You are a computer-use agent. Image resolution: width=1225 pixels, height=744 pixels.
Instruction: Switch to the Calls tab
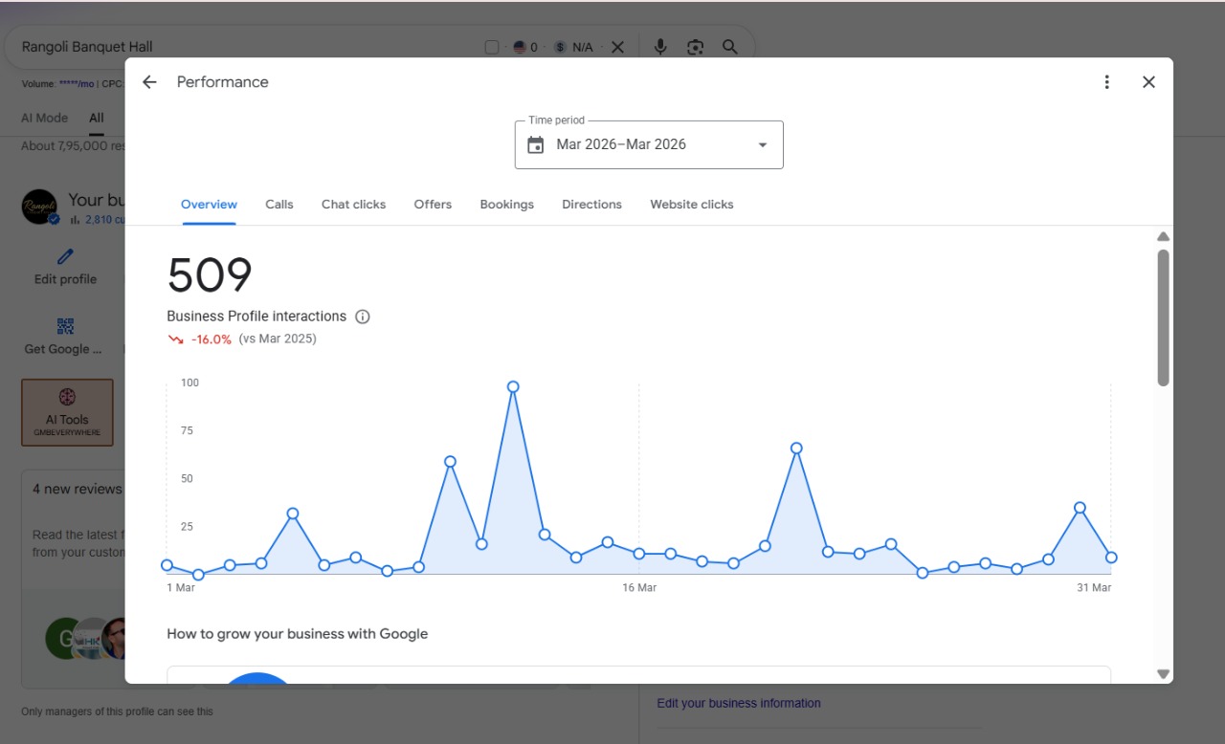tap(279, 205)
